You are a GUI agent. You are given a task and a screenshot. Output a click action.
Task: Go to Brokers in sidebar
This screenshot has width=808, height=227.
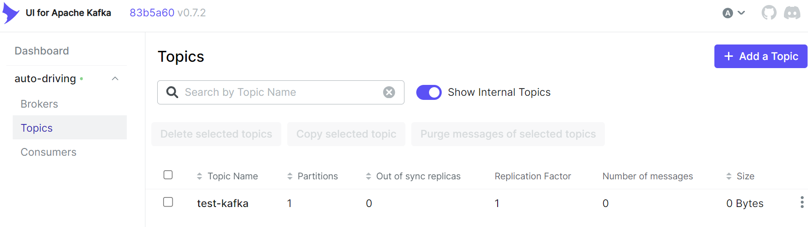point(40,104)
